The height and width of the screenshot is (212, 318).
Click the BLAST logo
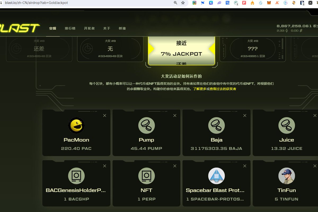tap(19, 28)
